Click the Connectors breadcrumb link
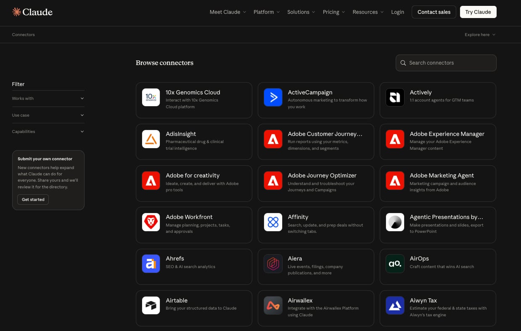This screenshot has height=331, width=521. [24, 34]
